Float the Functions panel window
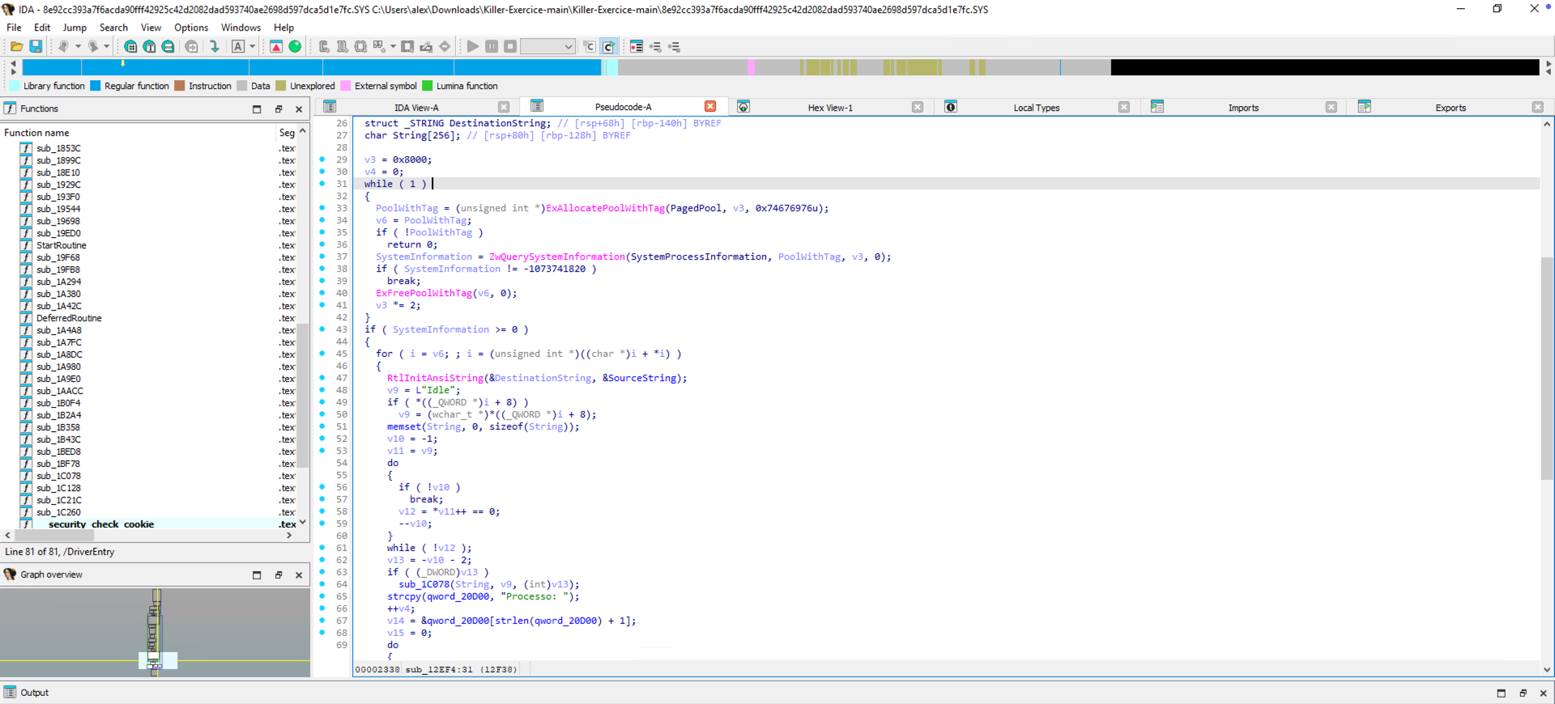Screen dimensions: 1555x704 (x=278, y=109)
